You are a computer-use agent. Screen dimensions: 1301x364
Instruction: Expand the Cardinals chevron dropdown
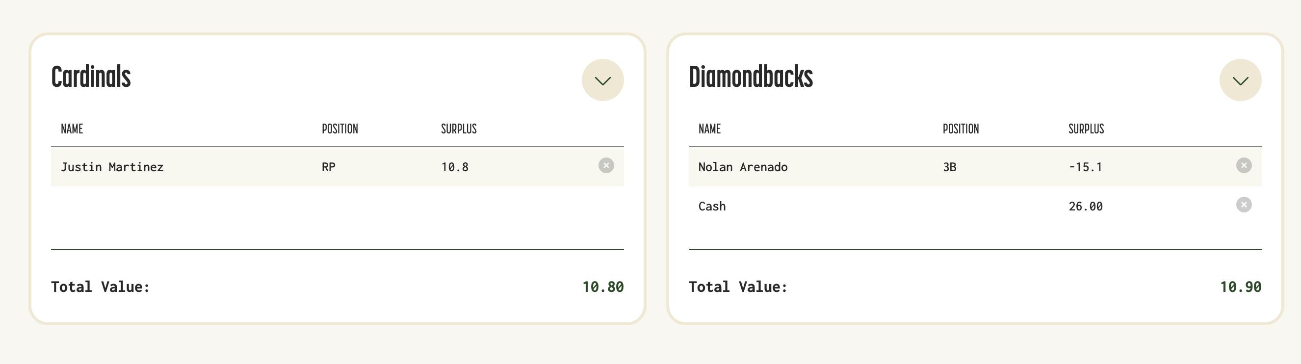pyautogui.click(x=602, y=80)
